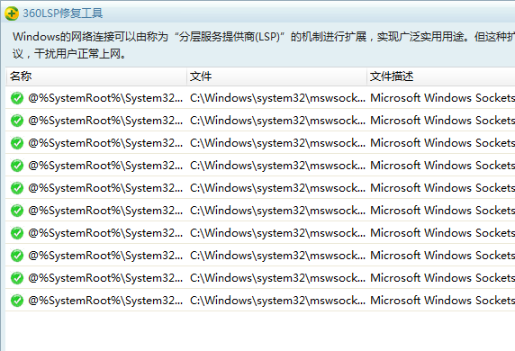
Task: Click the green checkmark icon in ninth row
Action: click(17, 278)
